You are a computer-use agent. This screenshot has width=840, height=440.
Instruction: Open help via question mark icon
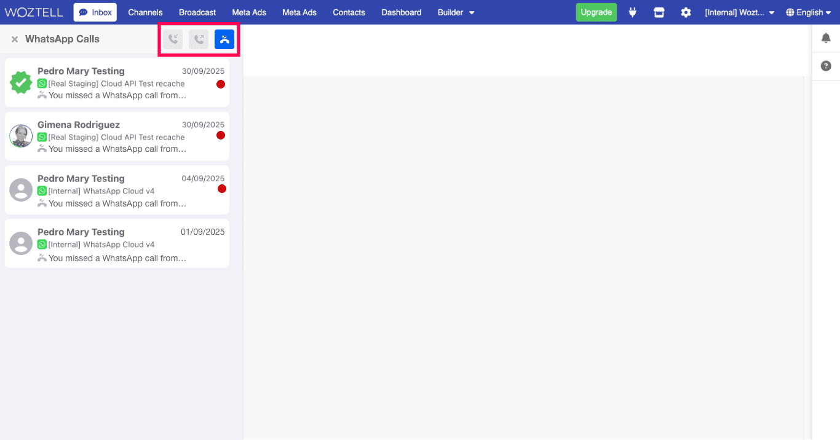826,66
